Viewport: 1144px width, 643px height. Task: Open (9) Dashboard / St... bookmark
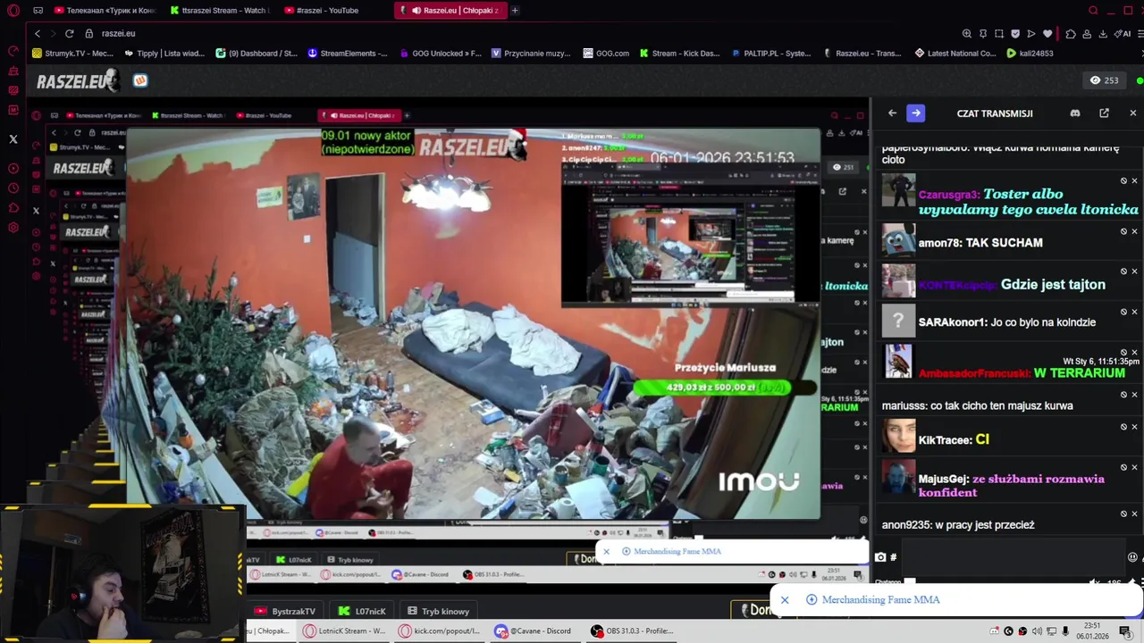(256, 53)
